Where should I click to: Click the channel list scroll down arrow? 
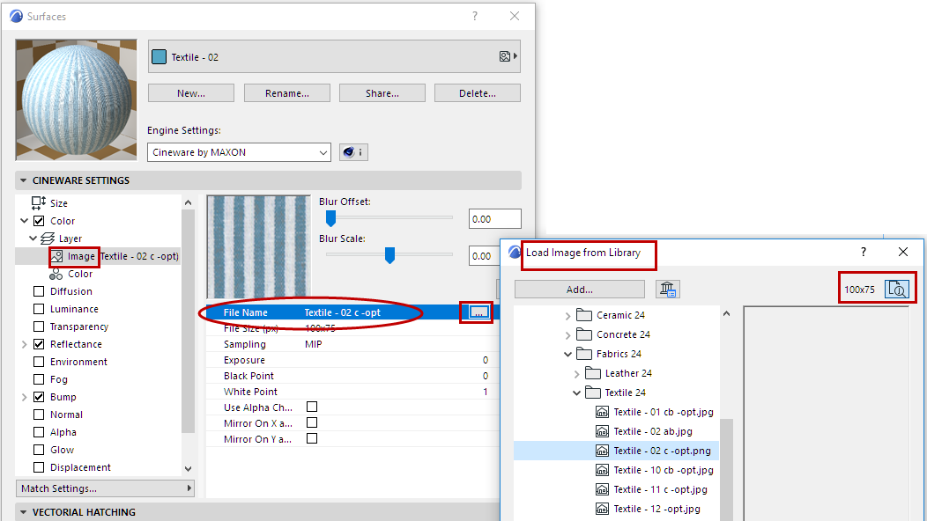pyautogui.click(x=188, y=469)
